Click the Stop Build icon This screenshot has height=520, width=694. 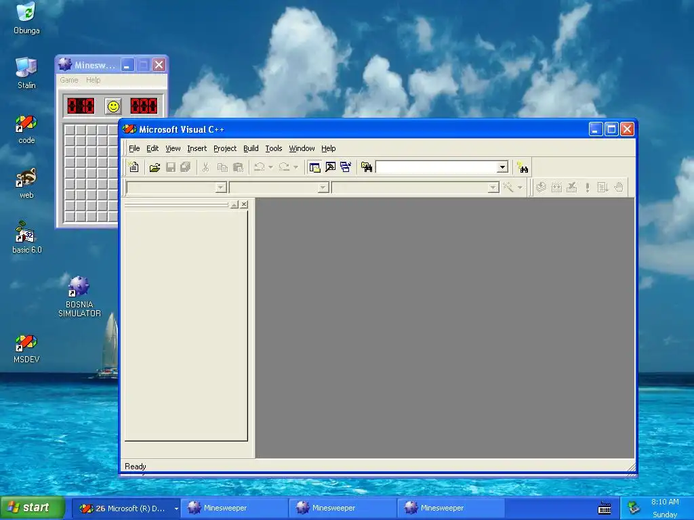point(572,188)
